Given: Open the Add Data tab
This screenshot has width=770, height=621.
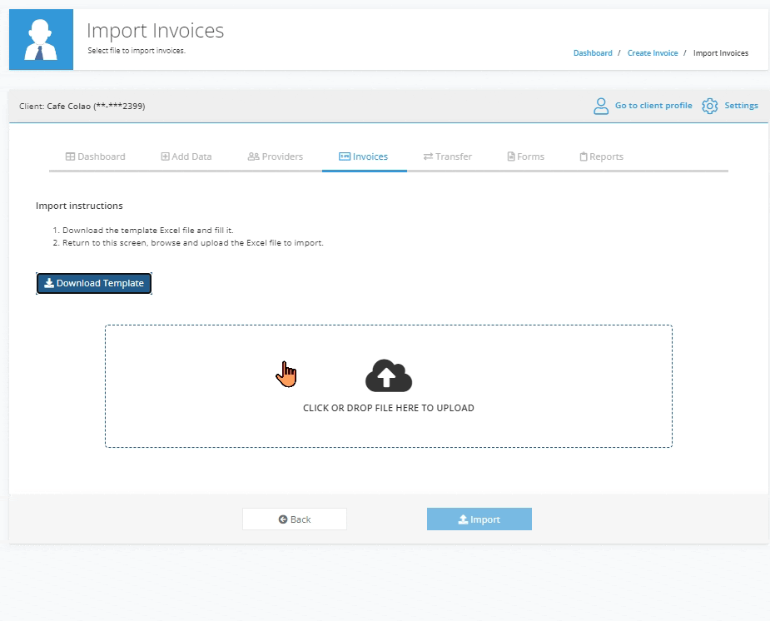Looking at the screenshot, I should click(191, 156).
